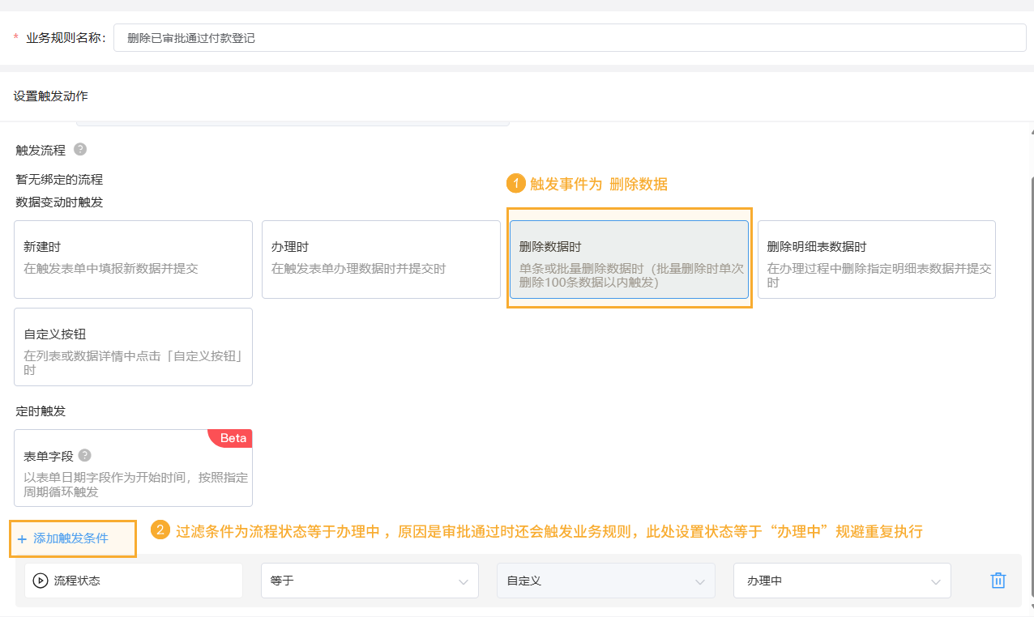Screen dimensions: 1034x617
Task: Click the help icon beside 触发流程
Action: [79, 150]
